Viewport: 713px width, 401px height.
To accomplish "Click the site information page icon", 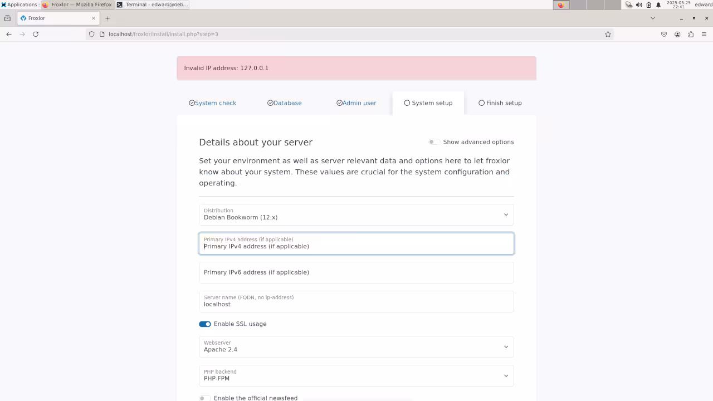I will 102,34.
